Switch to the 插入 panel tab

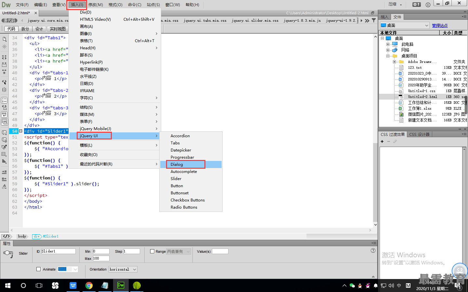click(384, 17)
